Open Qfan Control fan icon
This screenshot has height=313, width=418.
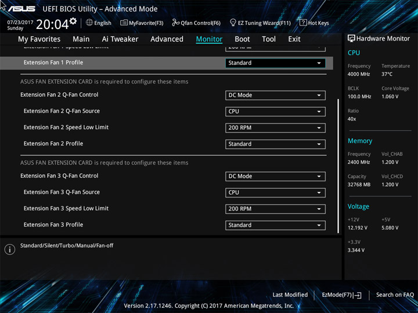point(175,23)
